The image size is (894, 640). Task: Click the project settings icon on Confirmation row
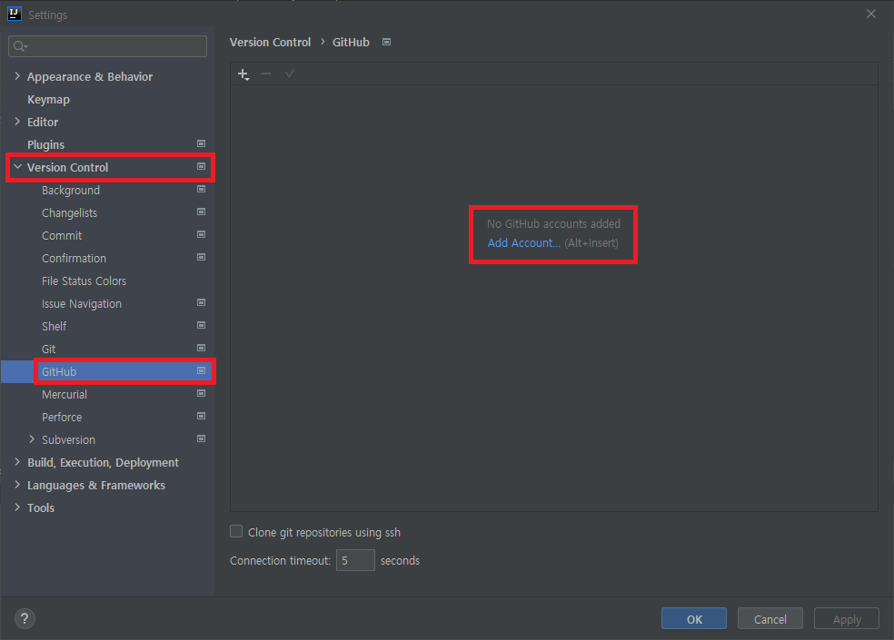[202, 257]
